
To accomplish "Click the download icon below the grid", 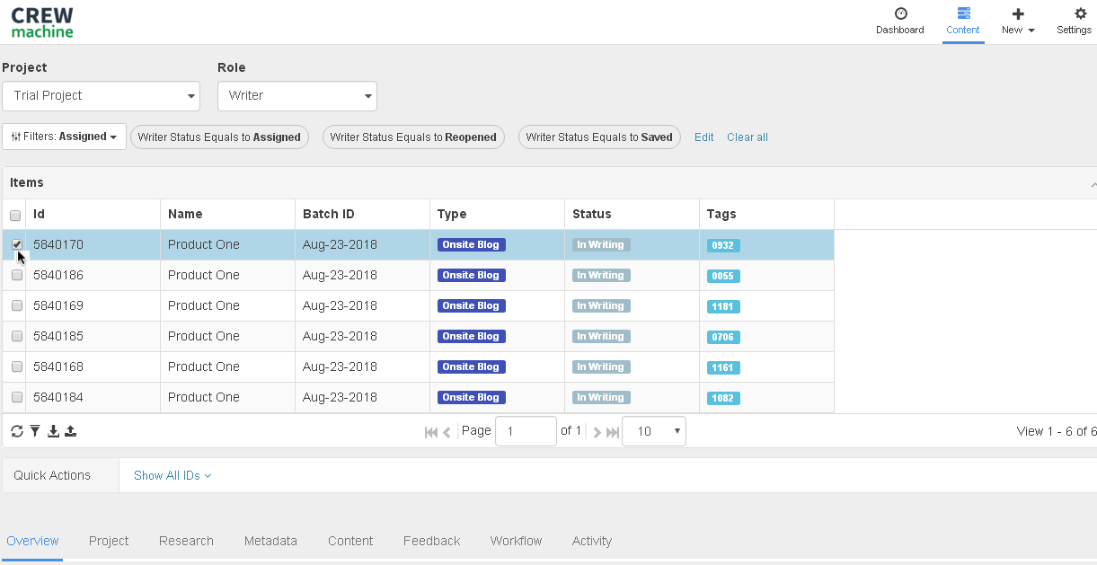I will 53,431.
